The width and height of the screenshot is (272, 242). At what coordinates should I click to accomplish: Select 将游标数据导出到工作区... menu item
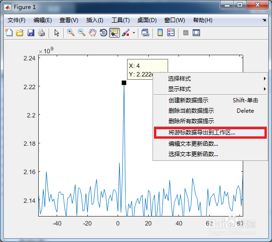pos(210,133)
